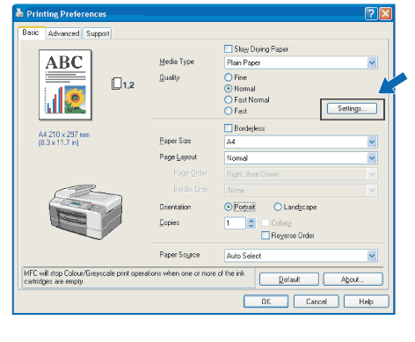Click the Default button
This screenshot has width=415, height=342.
click(x=289, y=280)
